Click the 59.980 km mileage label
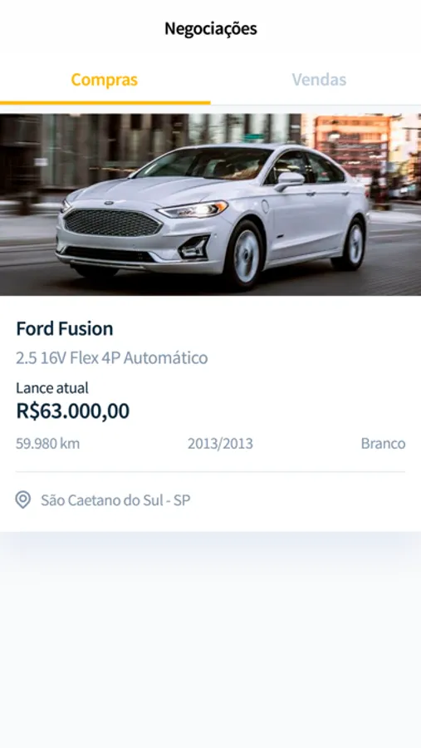This screenshot has height=748, width=421. tap(47, 444)
